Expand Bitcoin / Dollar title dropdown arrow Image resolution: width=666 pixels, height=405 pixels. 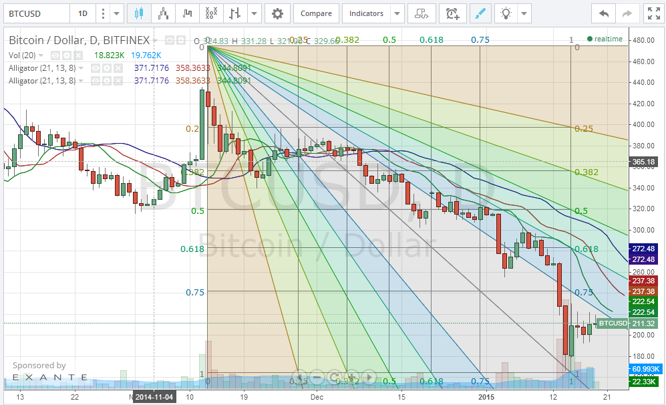(x=156, y=41)
